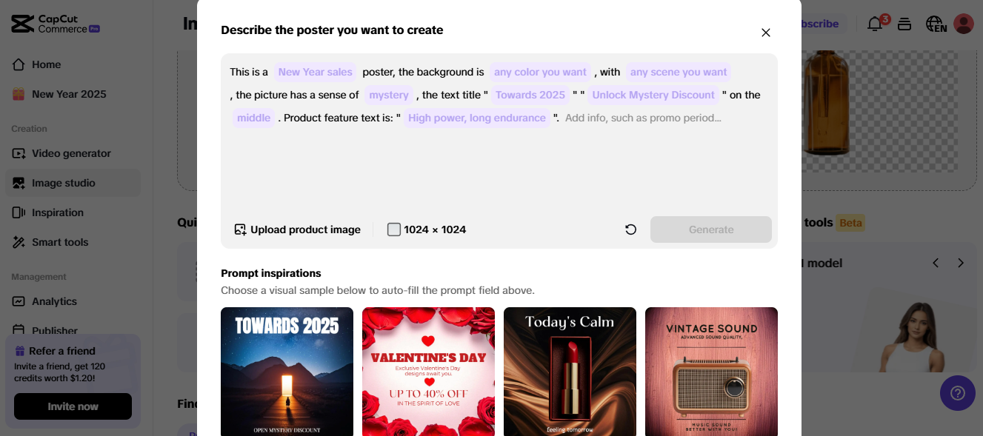The height and width of the screenshot is (436, 983).
Task: Edit the "any scene you want" tag
Action: pos(679,72)
